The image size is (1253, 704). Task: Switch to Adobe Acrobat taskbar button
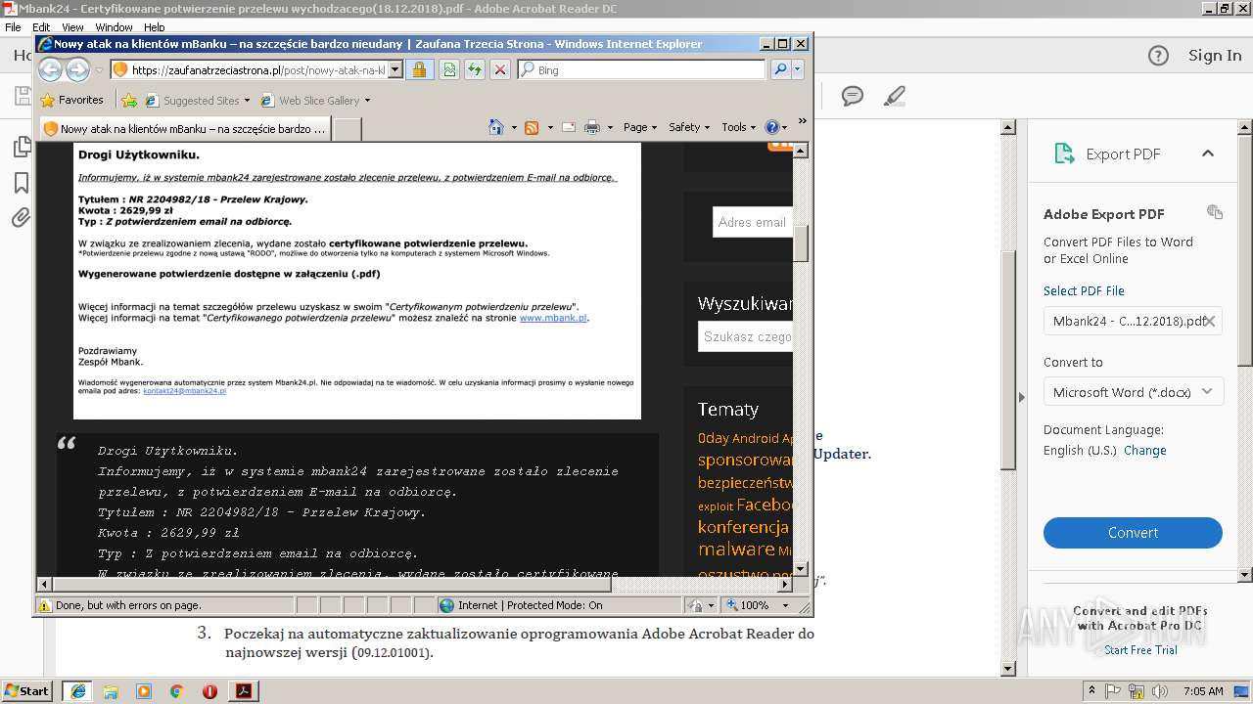(x=243, y=691)
